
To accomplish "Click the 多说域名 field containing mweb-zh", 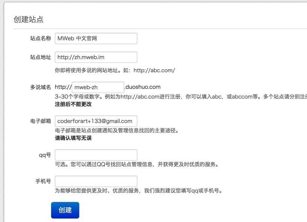I will click(98, 87).
